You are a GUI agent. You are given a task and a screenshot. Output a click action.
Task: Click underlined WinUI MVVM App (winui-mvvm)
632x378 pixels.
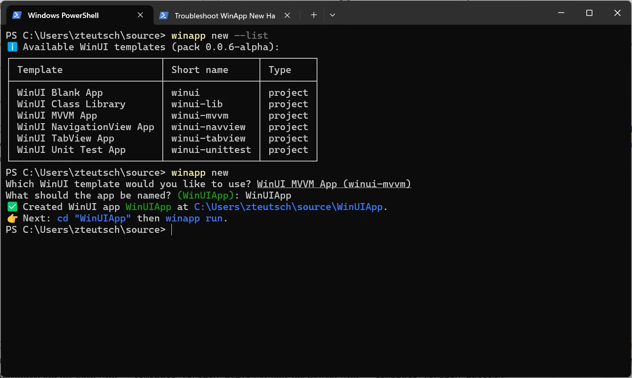tap(334, 184)
